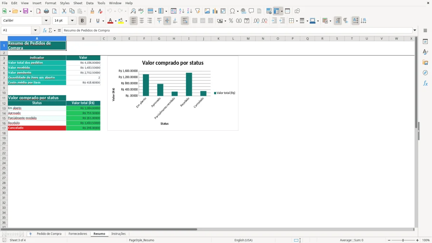The width and height of the screenshot is (432, 243).
Task: Select column B header
Action: point(83,39)
